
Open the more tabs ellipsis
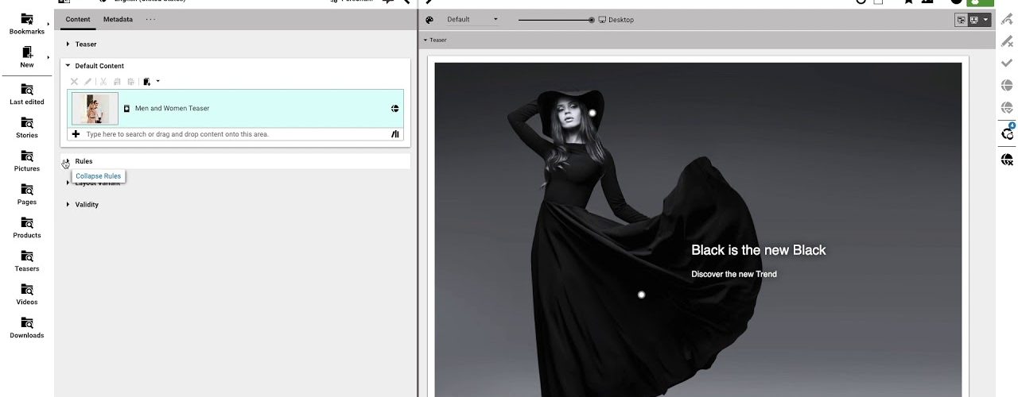[150, 19]
